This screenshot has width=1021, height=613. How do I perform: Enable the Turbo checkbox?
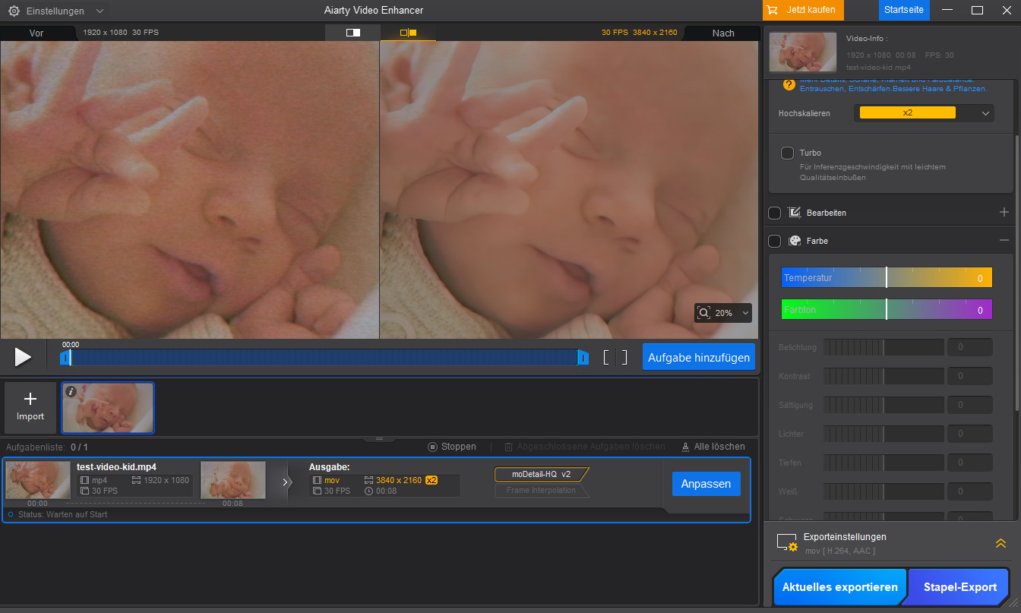tap(788, 153)
